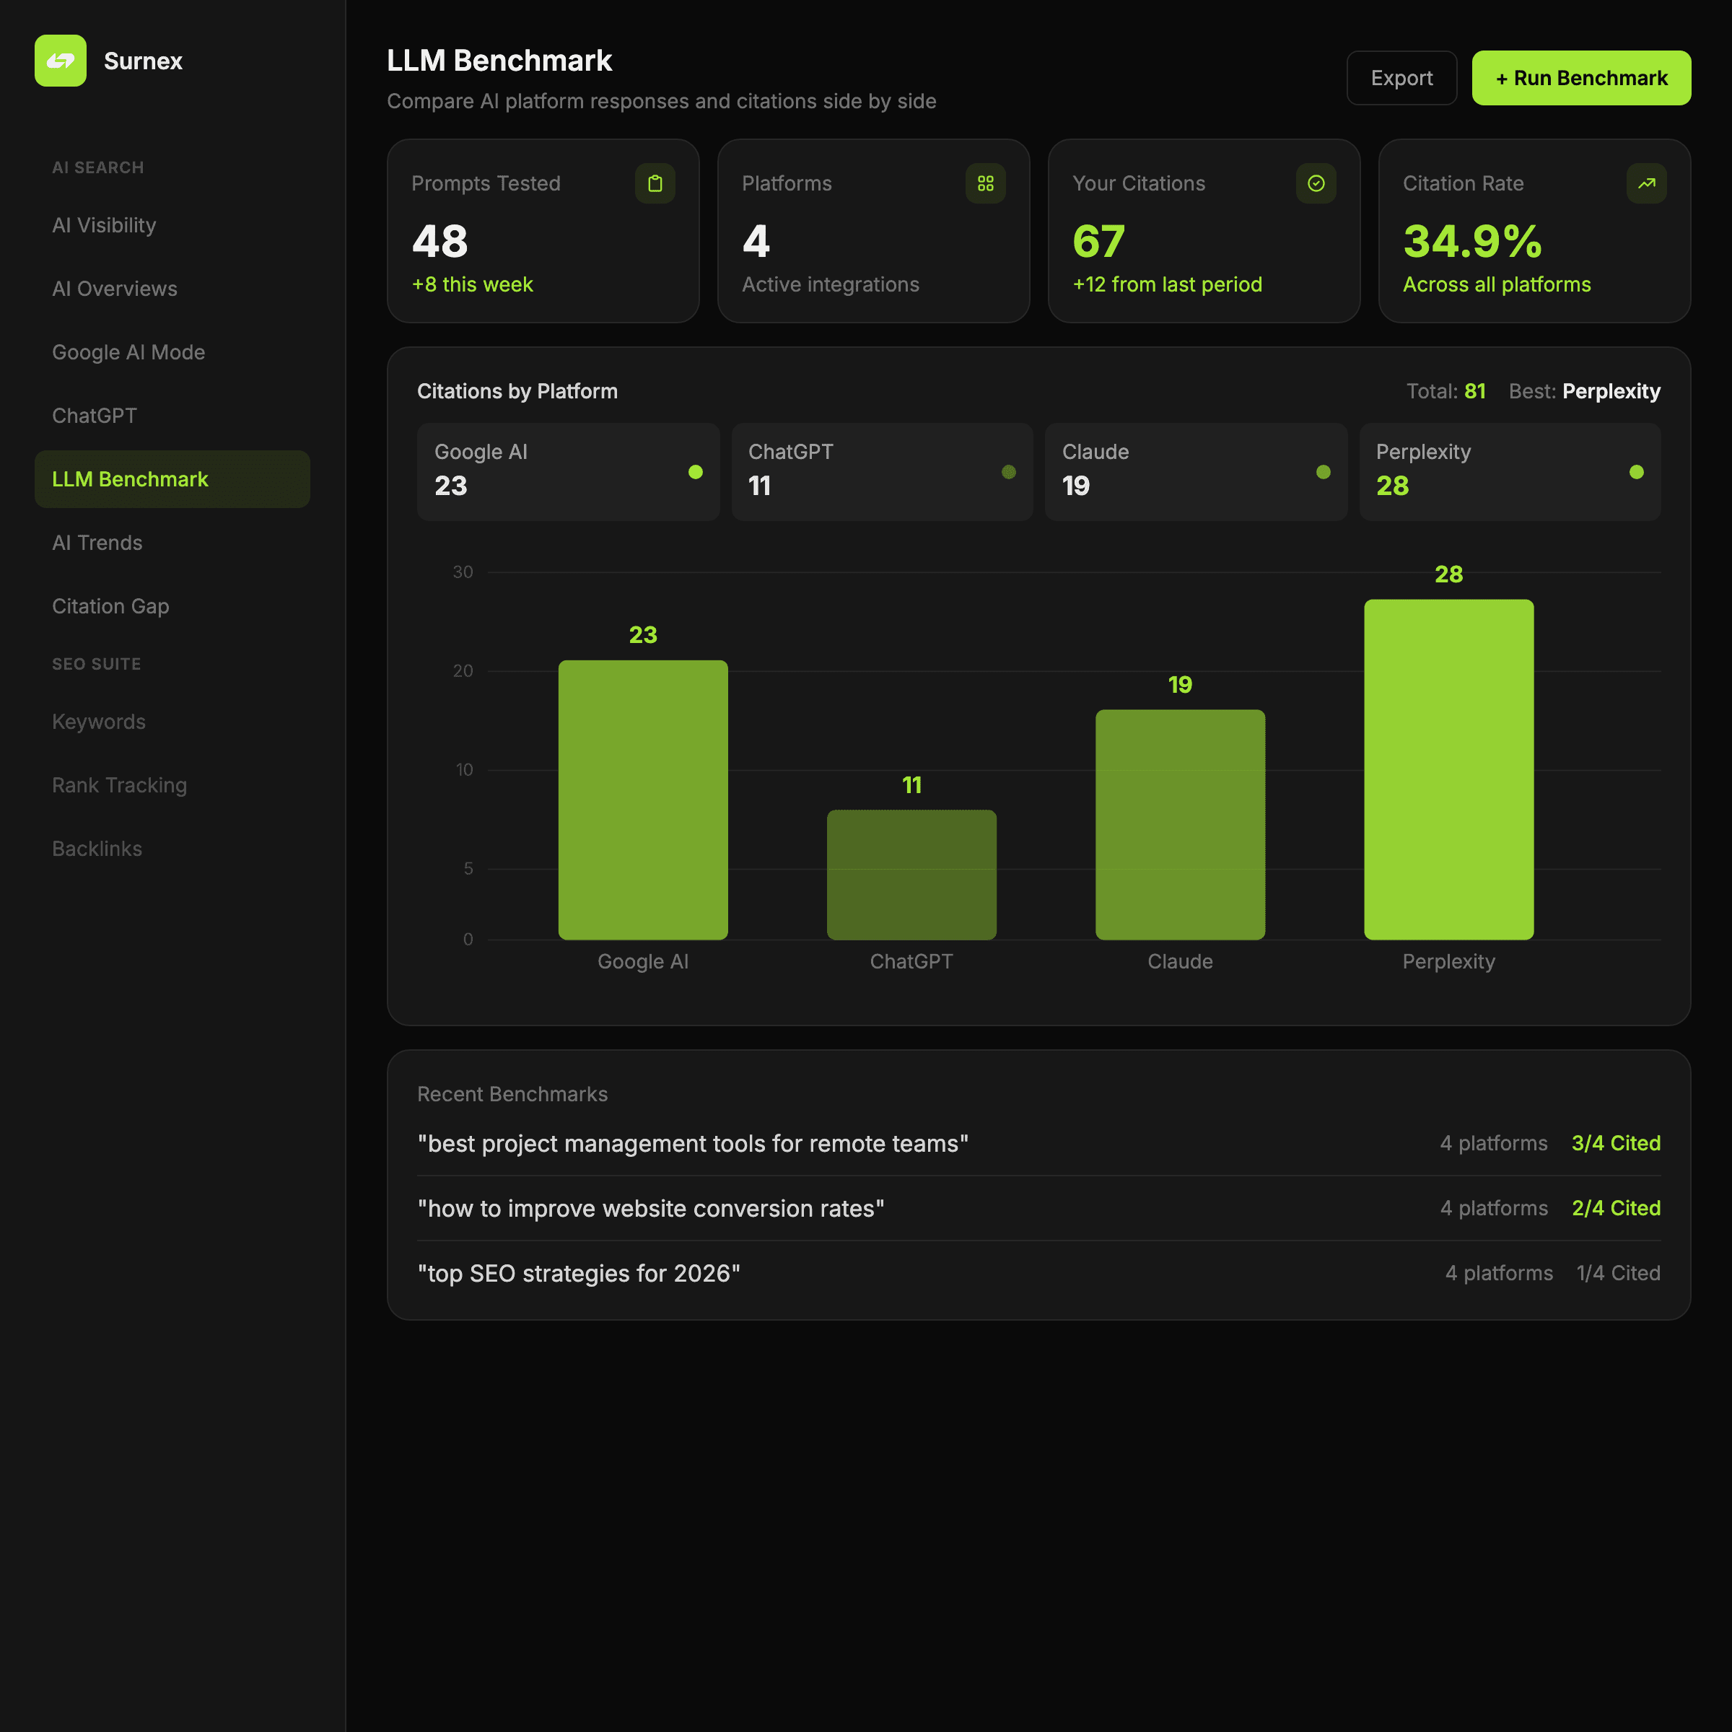The height and width of the screenshot is (1732, 1732).
Task: Click the trending arrow icon on Citation Rate
Action: tap(1646, 183)
